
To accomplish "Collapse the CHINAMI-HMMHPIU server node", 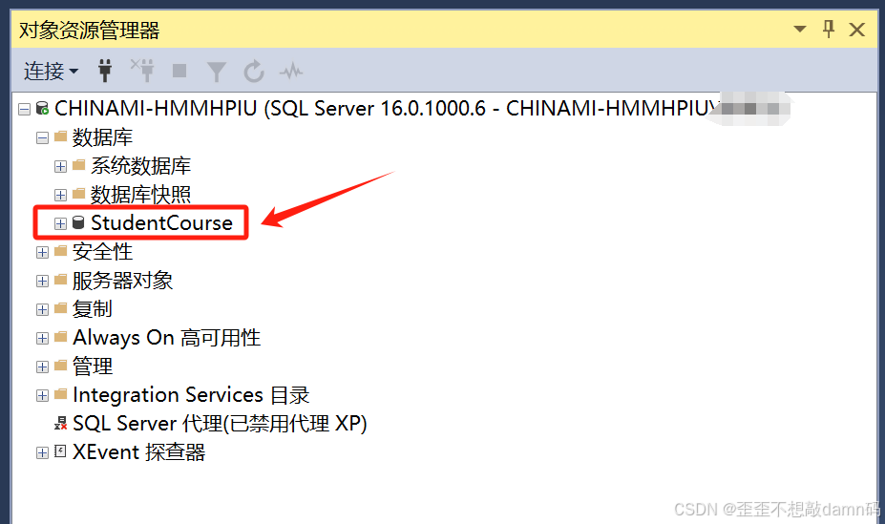I will coord(24,109).
